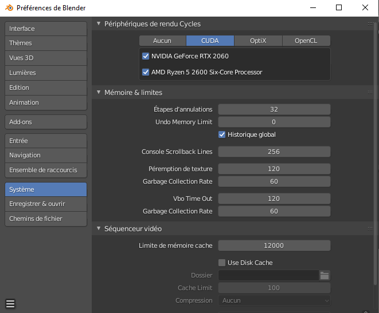Open the Compression dropdown

[x=274, y=300]
